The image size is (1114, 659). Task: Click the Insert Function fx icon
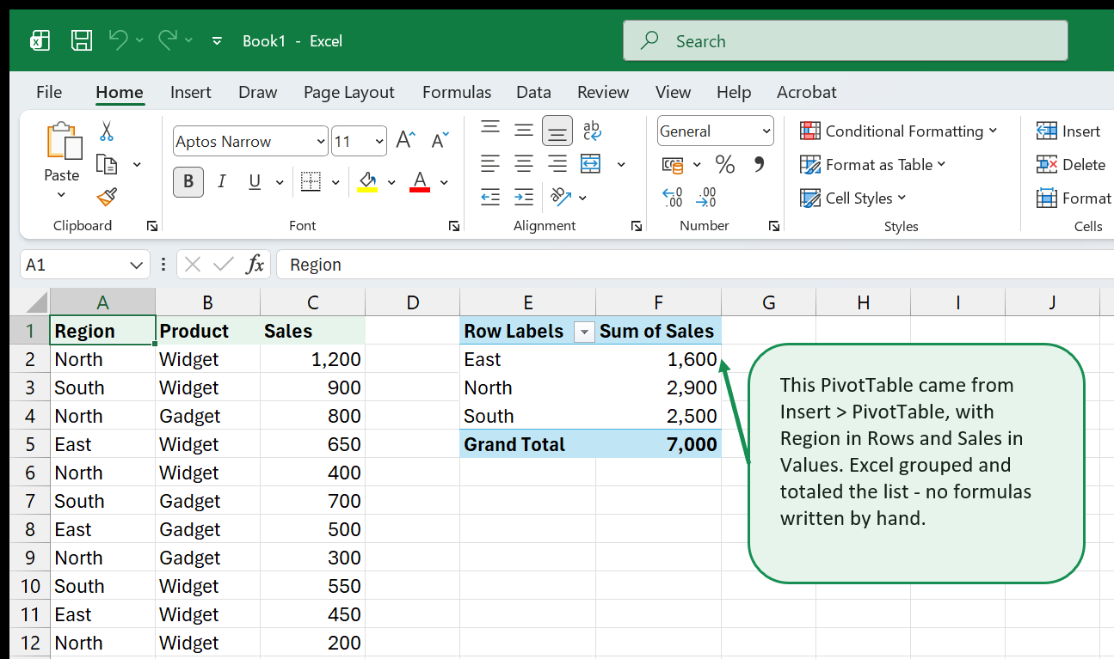coord(255,265)
